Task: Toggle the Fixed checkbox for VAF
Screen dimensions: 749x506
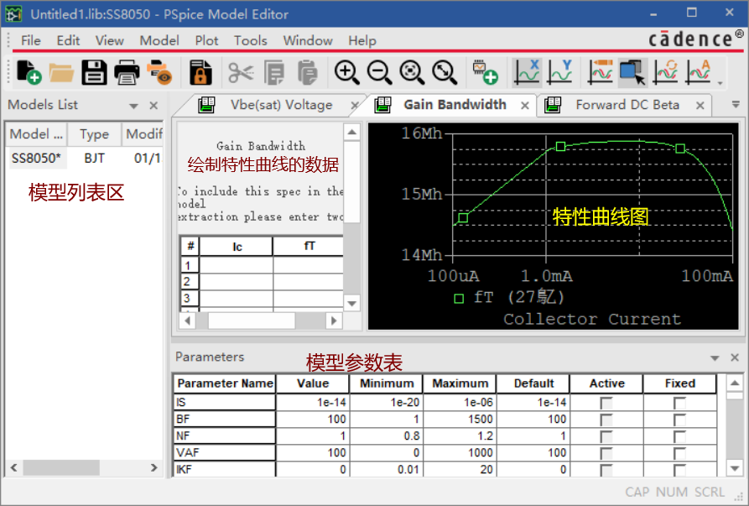Action: [x=679, y=453]
